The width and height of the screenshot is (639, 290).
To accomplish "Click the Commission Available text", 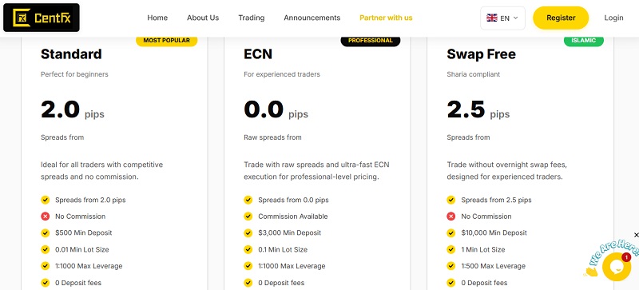I will coord(293,217).
